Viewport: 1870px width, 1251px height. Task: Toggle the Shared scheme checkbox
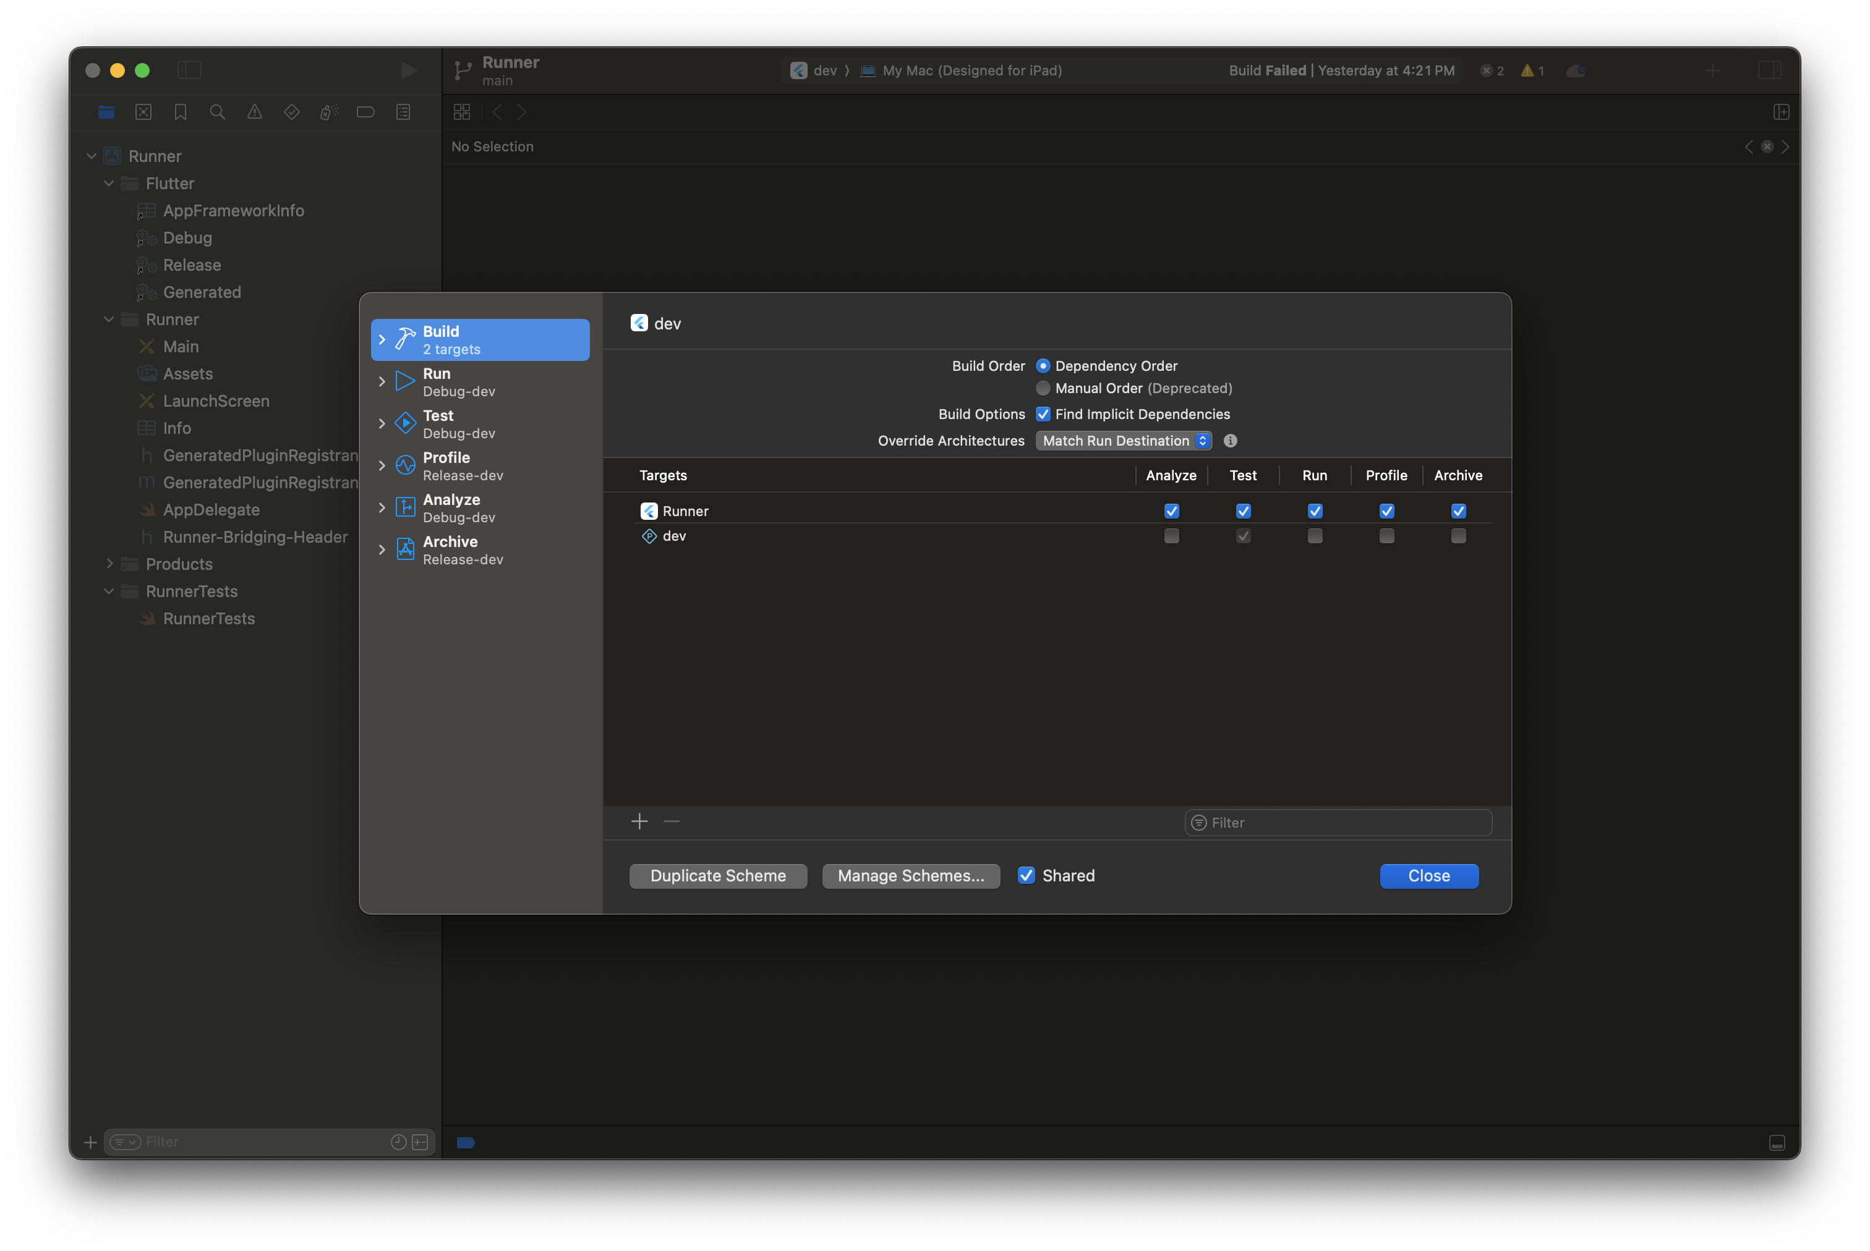tap(1027, 875)
